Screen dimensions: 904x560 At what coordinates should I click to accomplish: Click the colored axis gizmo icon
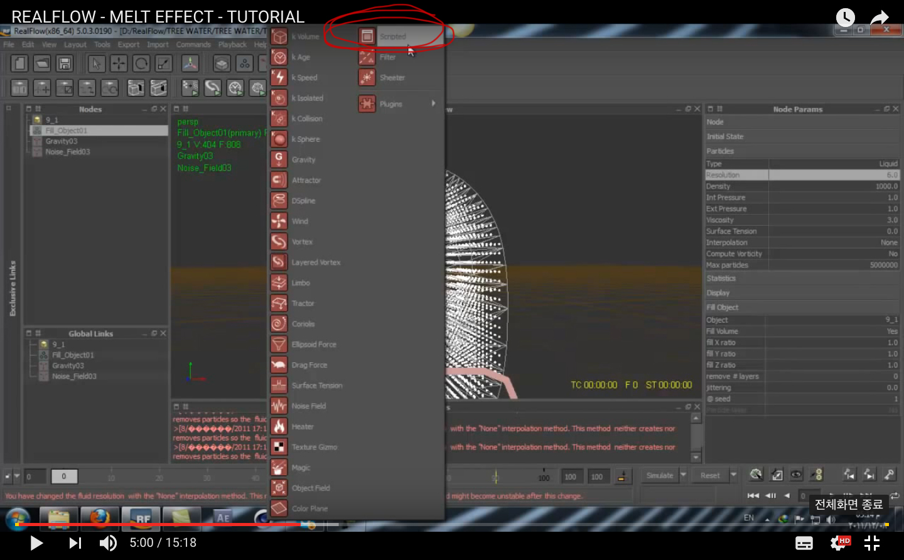tap(190, 63)
